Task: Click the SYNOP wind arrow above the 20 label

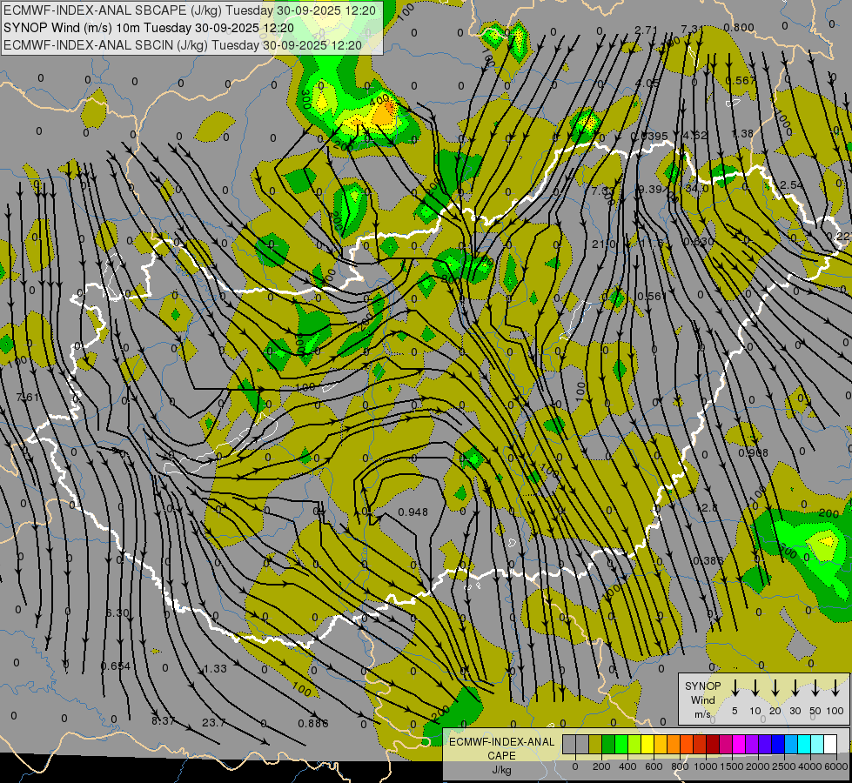Action: (775, 688)
